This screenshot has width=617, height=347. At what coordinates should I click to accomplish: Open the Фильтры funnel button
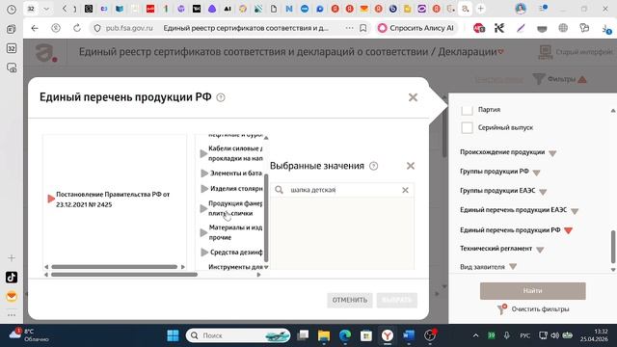click(x=559, y=79)
